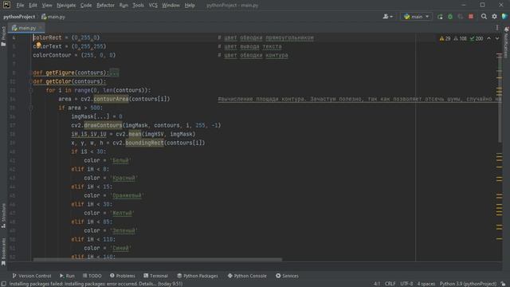
Task: Click the horizontal editor scrollbar
Action: click(158, 260)
